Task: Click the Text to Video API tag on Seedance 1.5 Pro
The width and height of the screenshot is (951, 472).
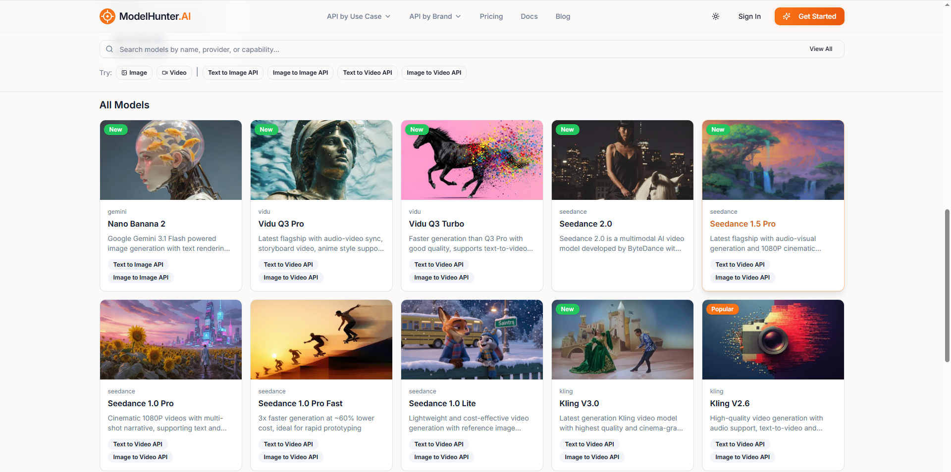Action: tap(740, 264)
